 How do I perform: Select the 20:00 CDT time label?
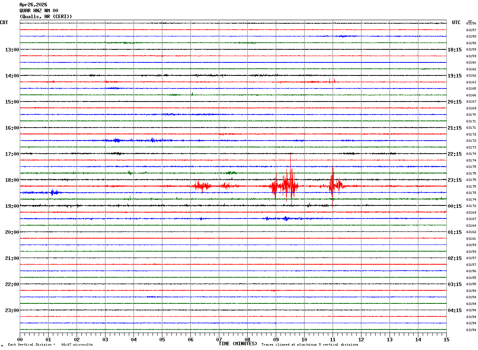(12, 232)
